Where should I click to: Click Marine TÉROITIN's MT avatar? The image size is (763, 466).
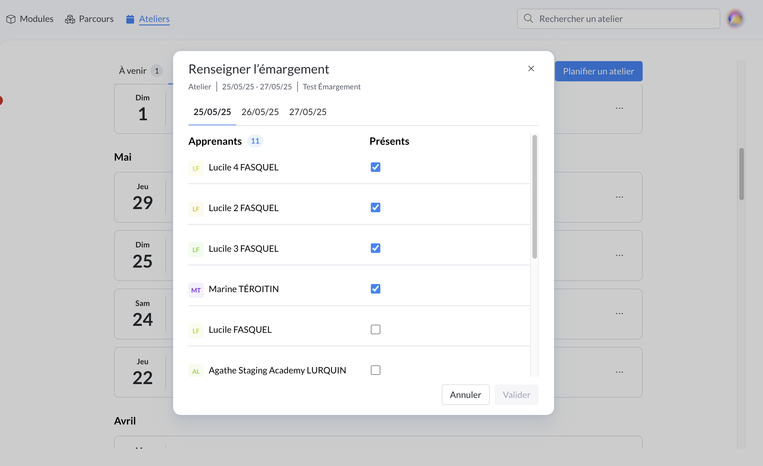(196, 290)
